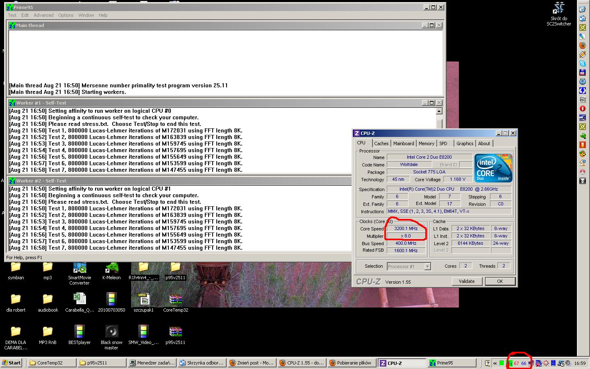Switch to Skrzynka odbiorcza taskbar button

click(202, 363)
